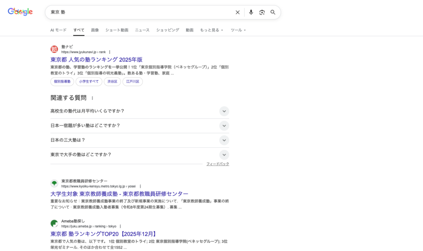Select the 個別指導塾 filter chip
The image size is (423, 251).
[62, 81]
